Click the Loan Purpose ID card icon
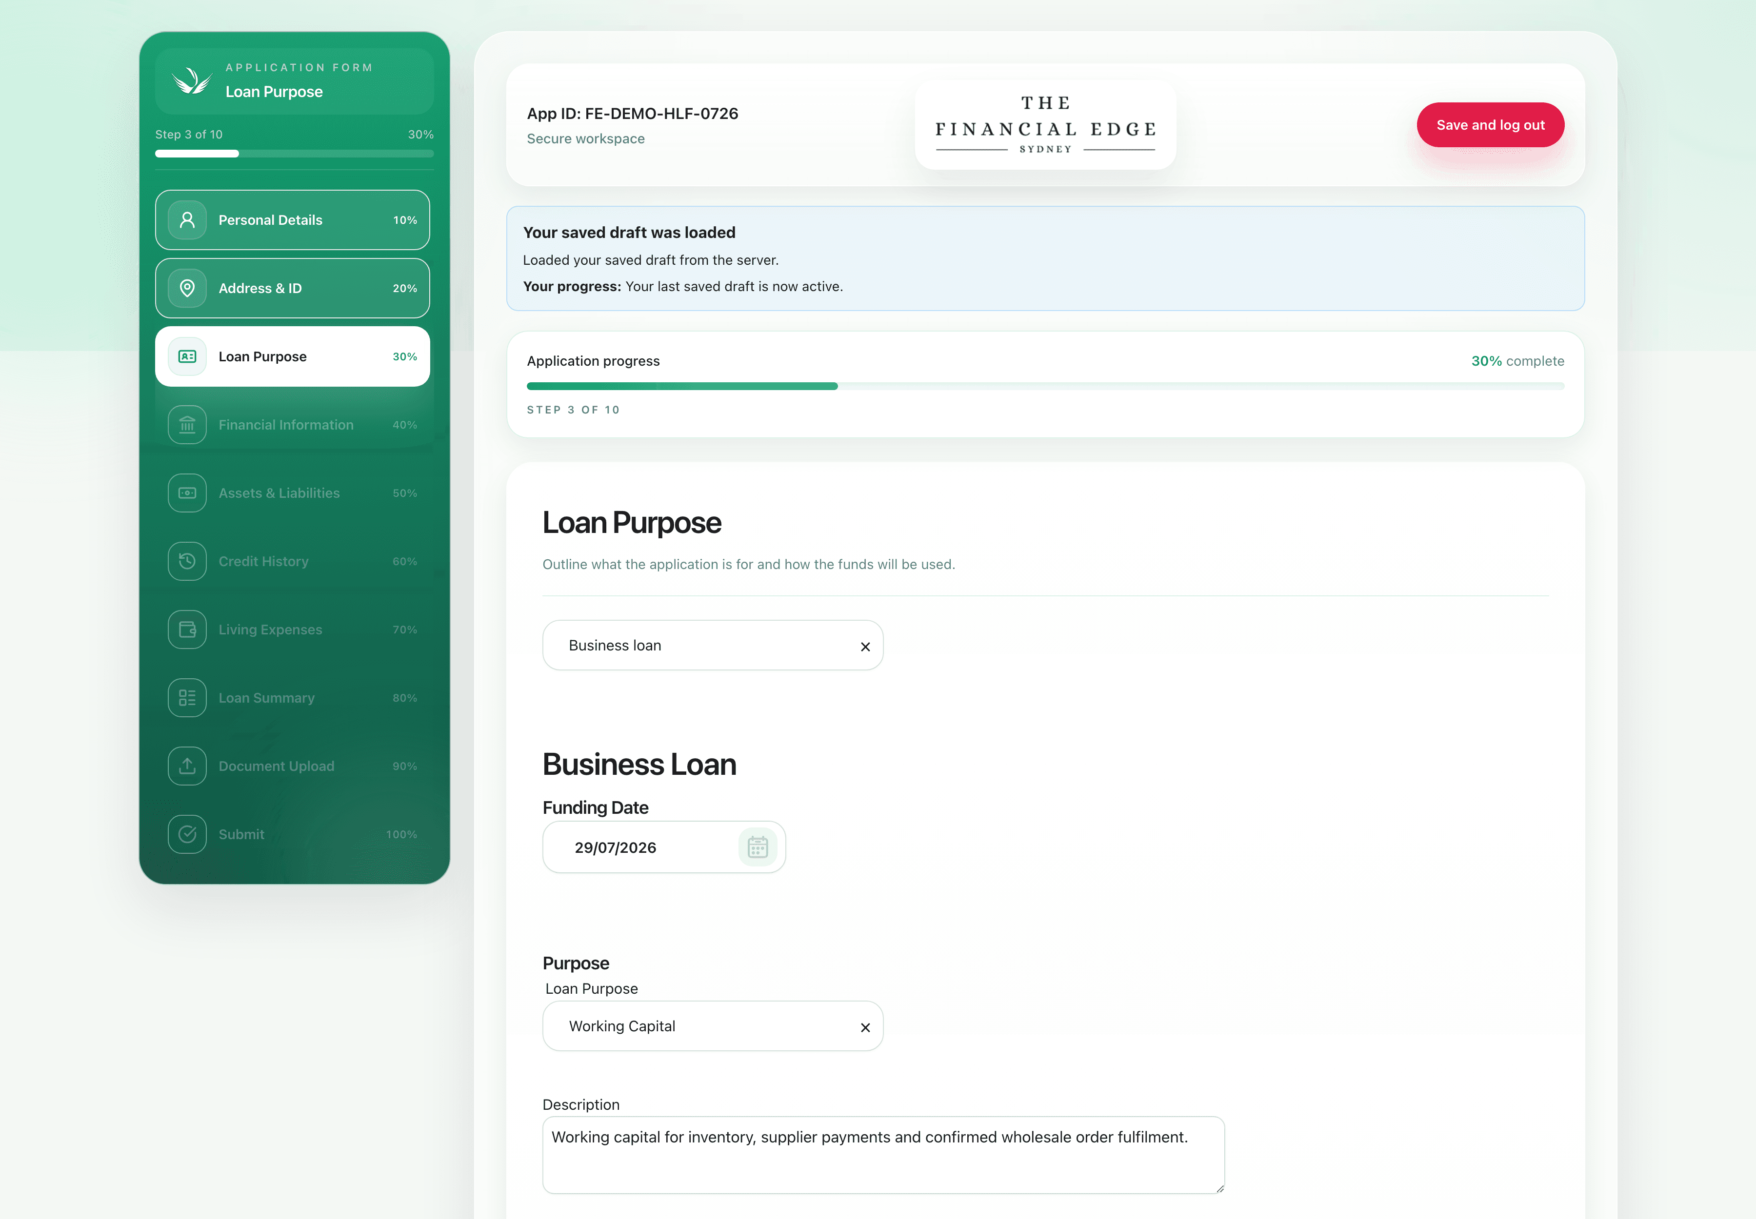This screenshot has width=1756, height=1219. pos(187,357)
